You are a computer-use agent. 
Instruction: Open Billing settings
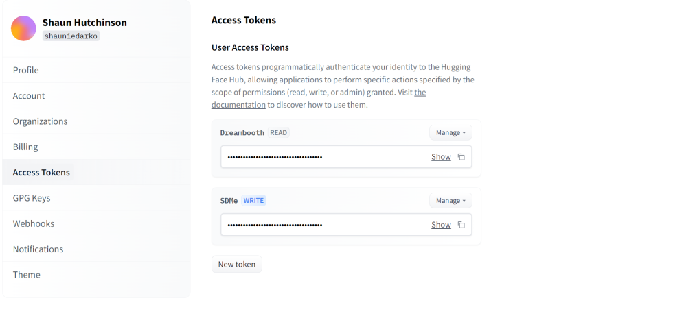click(x=25, y=147)
